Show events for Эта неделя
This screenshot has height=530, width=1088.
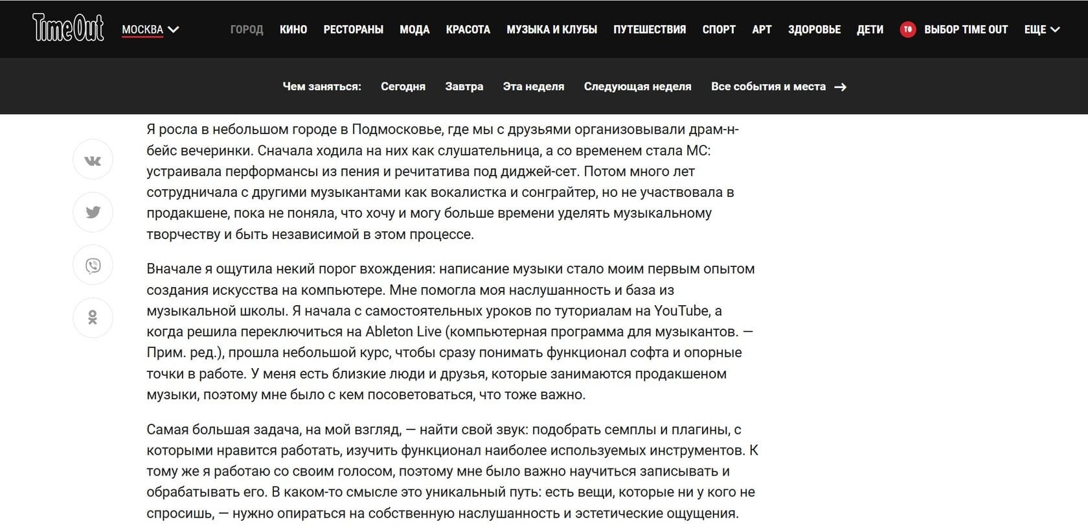[x=534, y=86]
